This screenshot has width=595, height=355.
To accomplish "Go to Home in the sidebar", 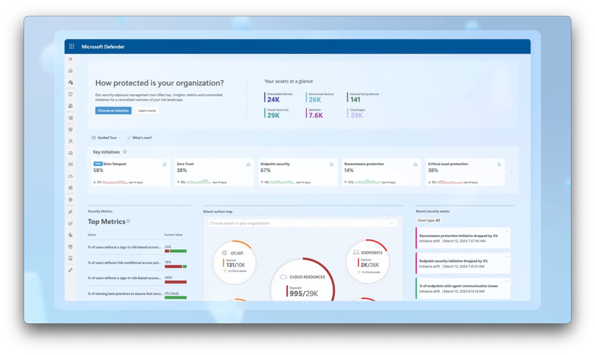I will click(x=71, y=71).
